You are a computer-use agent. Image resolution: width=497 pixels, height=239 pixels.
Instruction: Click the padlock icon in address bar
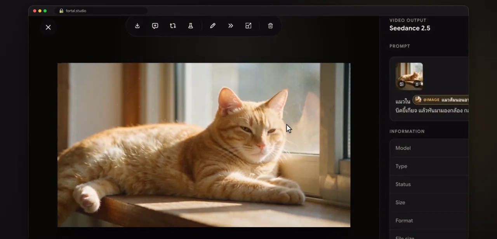click(61, 11)
